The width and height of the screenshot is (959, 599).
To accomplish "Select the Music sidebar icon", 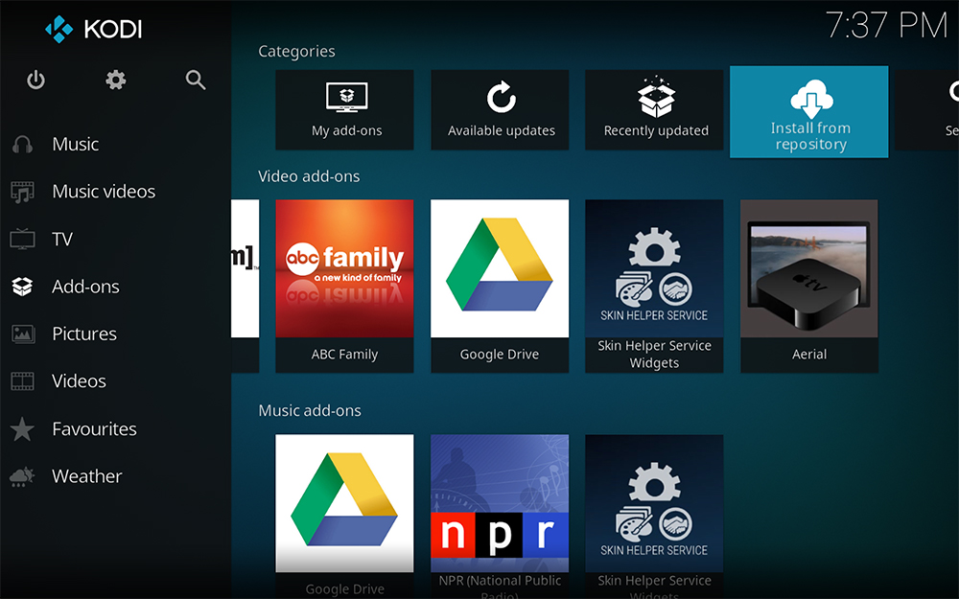I will [x=21, y=144].
